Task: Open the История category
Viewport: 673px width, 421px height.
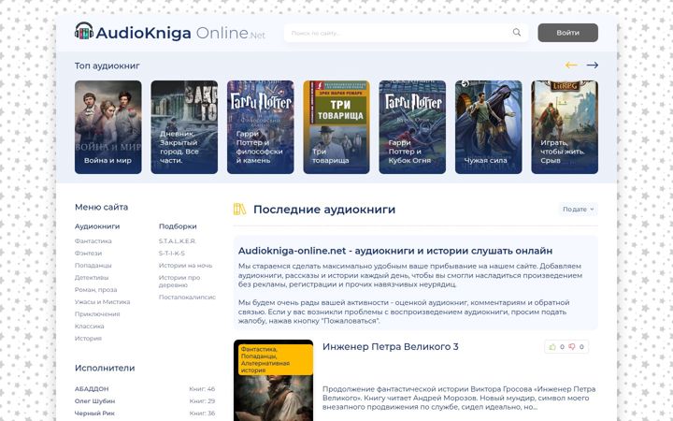Action: point(88,338)
